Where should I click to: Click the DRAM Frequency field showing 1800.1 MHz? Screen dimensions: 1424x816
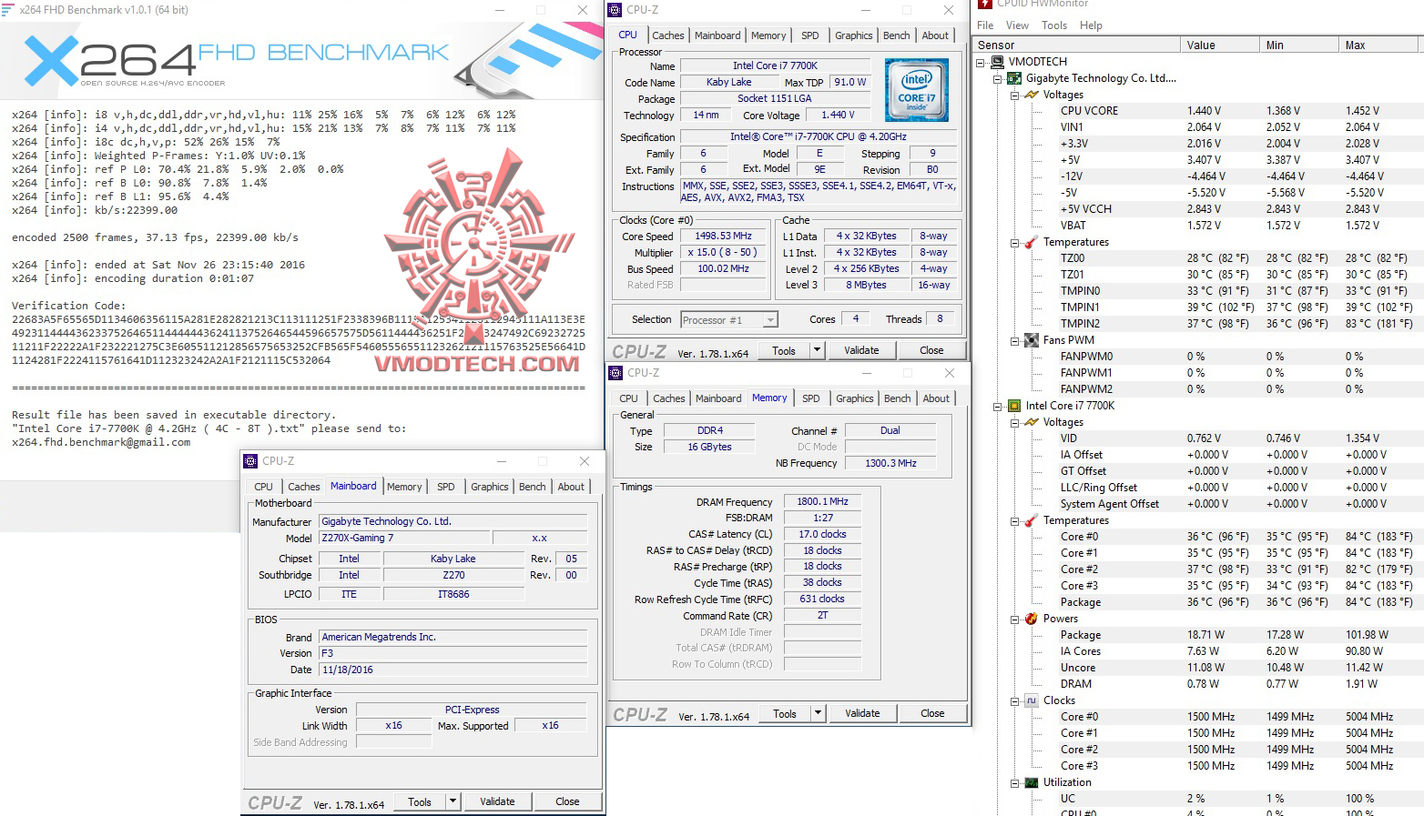822,501
